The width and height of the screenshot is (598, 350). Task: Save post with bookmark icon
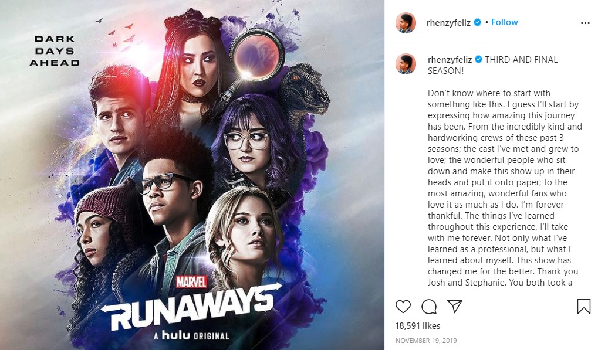[x=583, y=307]
